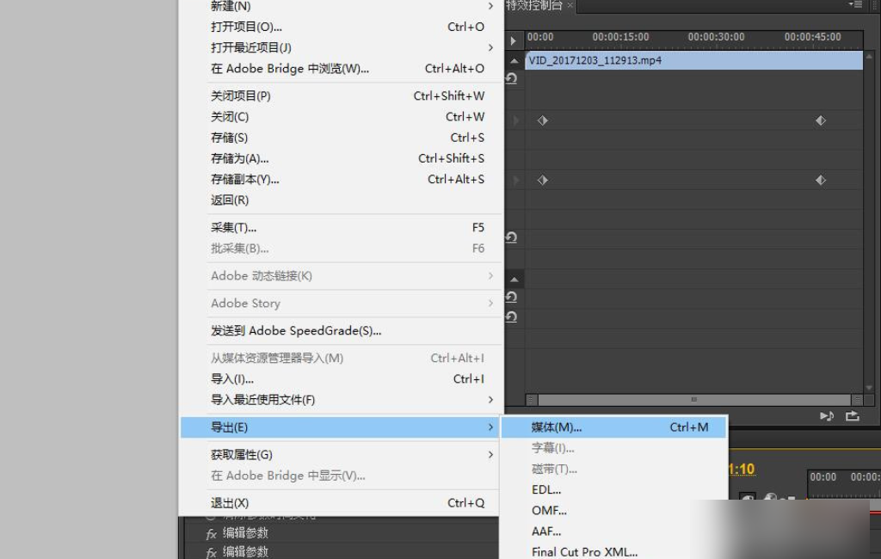The image size is (881, 559).
Task: Click the export frame icon
Action: (x=853, y=416)
